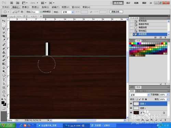Open the layer blend mode dropdown

[140, 95]
